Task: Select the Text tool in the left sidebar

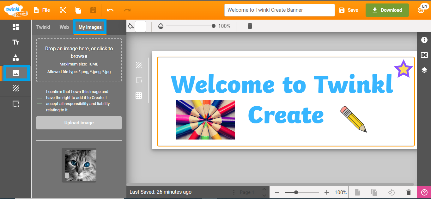Action: point(16,42)
